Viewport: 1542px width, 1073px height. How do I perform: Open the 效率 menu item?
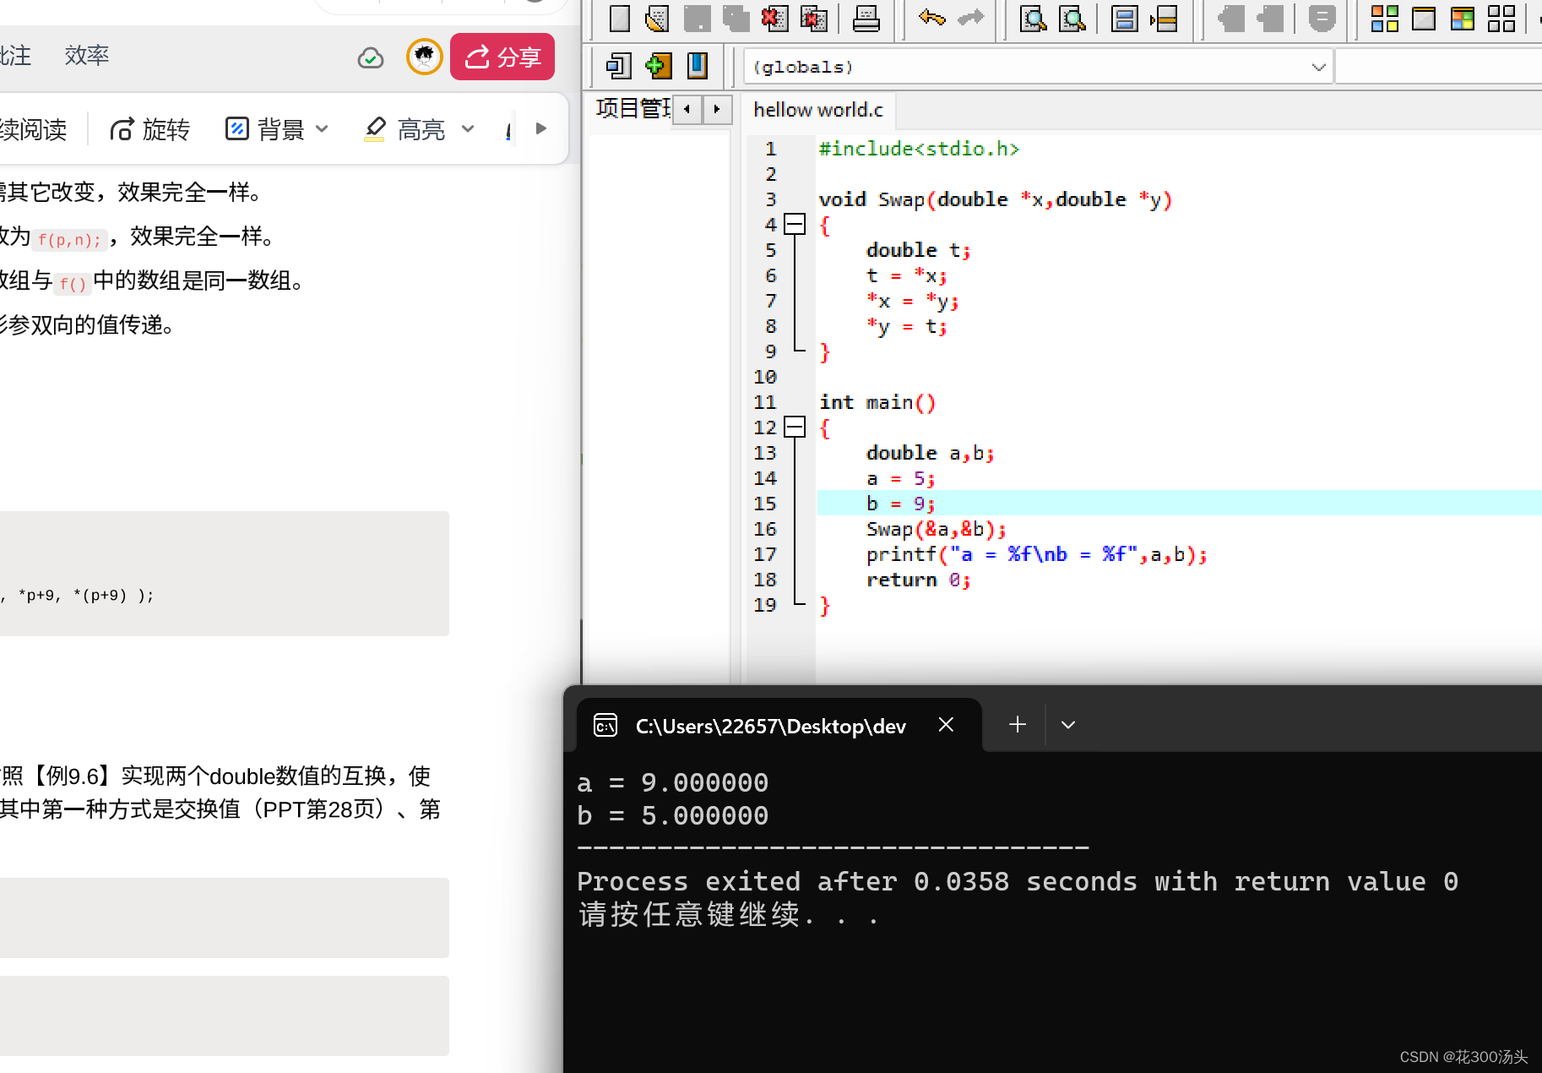coord(87,56)
